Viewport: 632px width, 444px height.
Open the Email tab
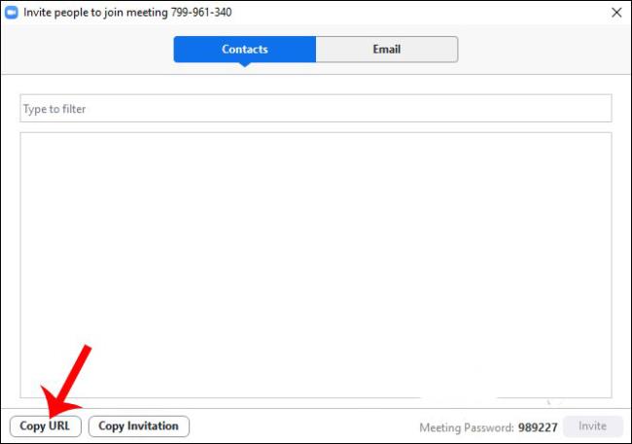pos(386,50)
